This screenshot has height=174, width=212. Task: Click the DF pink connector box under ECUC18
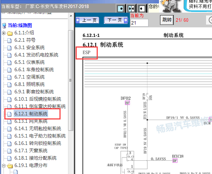point(175,161)
